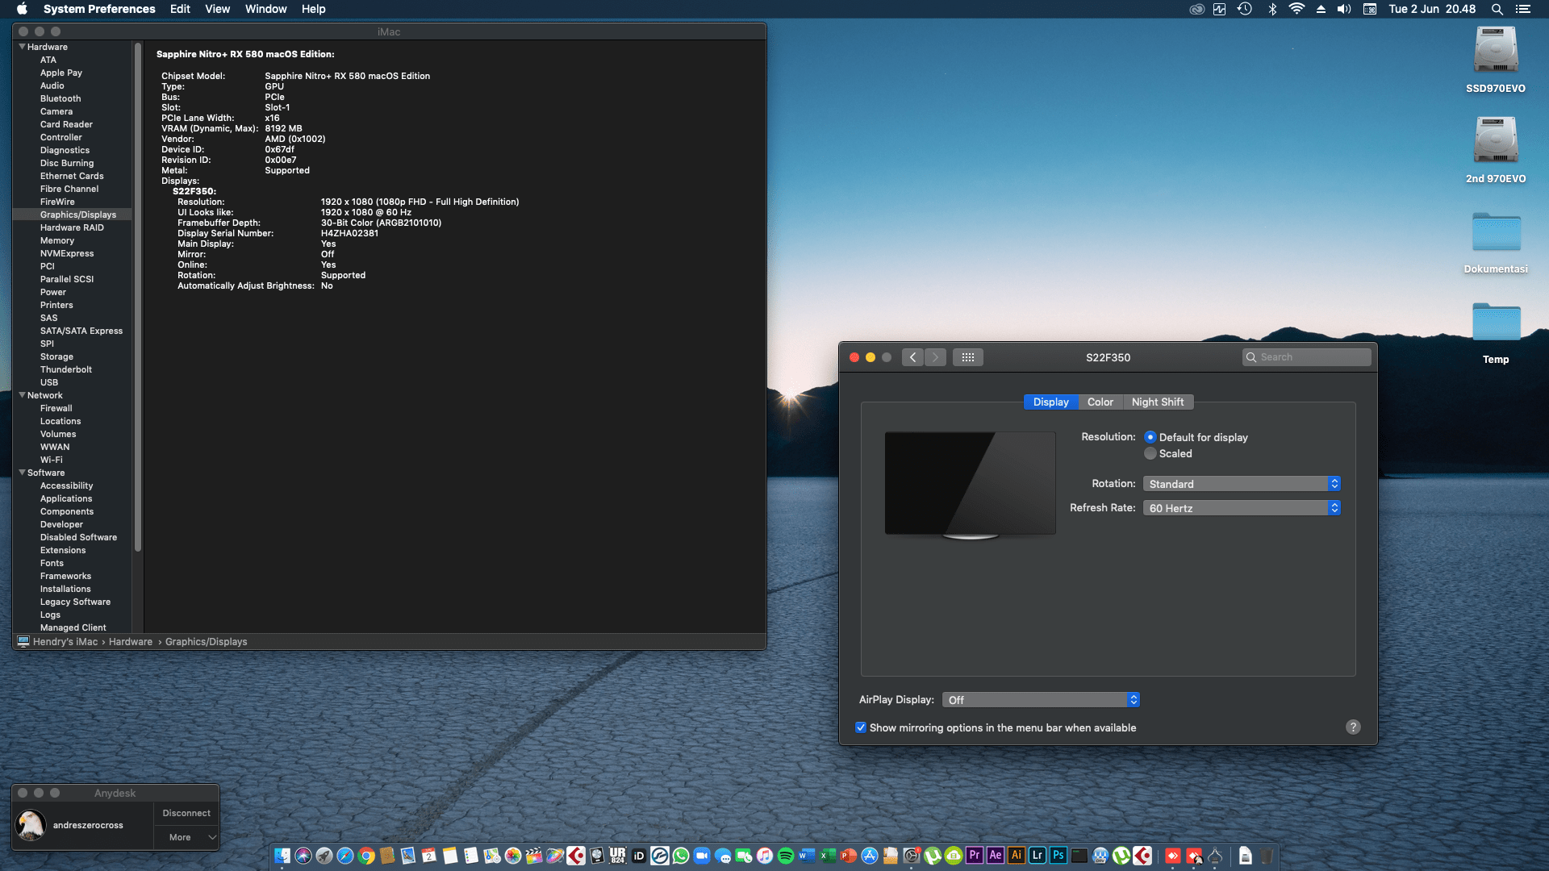Viewport: 1549px width, 871px height.
Task: Open Google Chrome from the dock
Action: click(x=366, y=856)
